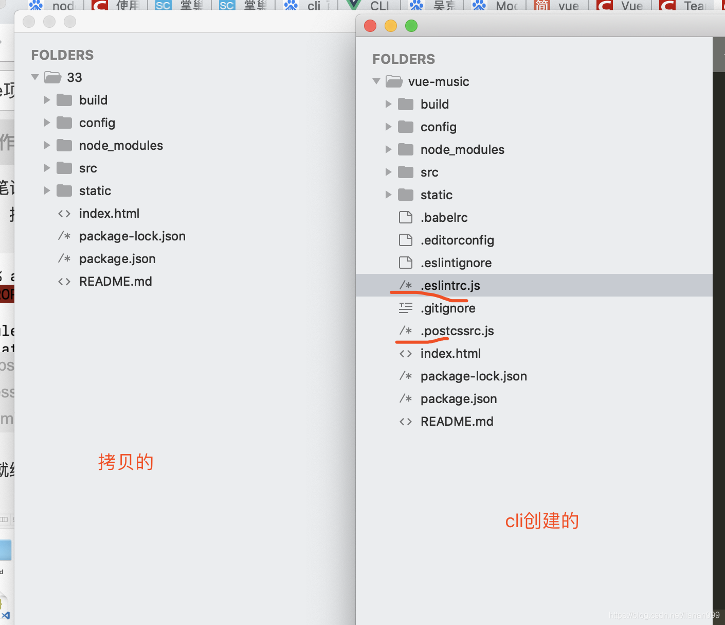The width and height of the screenshot is (725, 625).
Task: Click markup icon beside README.md in 33
Action: pos(64,282)
